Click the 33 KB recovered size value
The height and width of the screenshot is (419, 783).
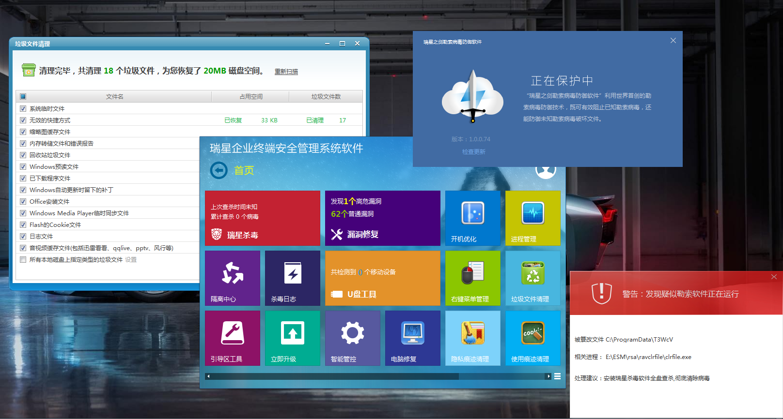[269, 120]
